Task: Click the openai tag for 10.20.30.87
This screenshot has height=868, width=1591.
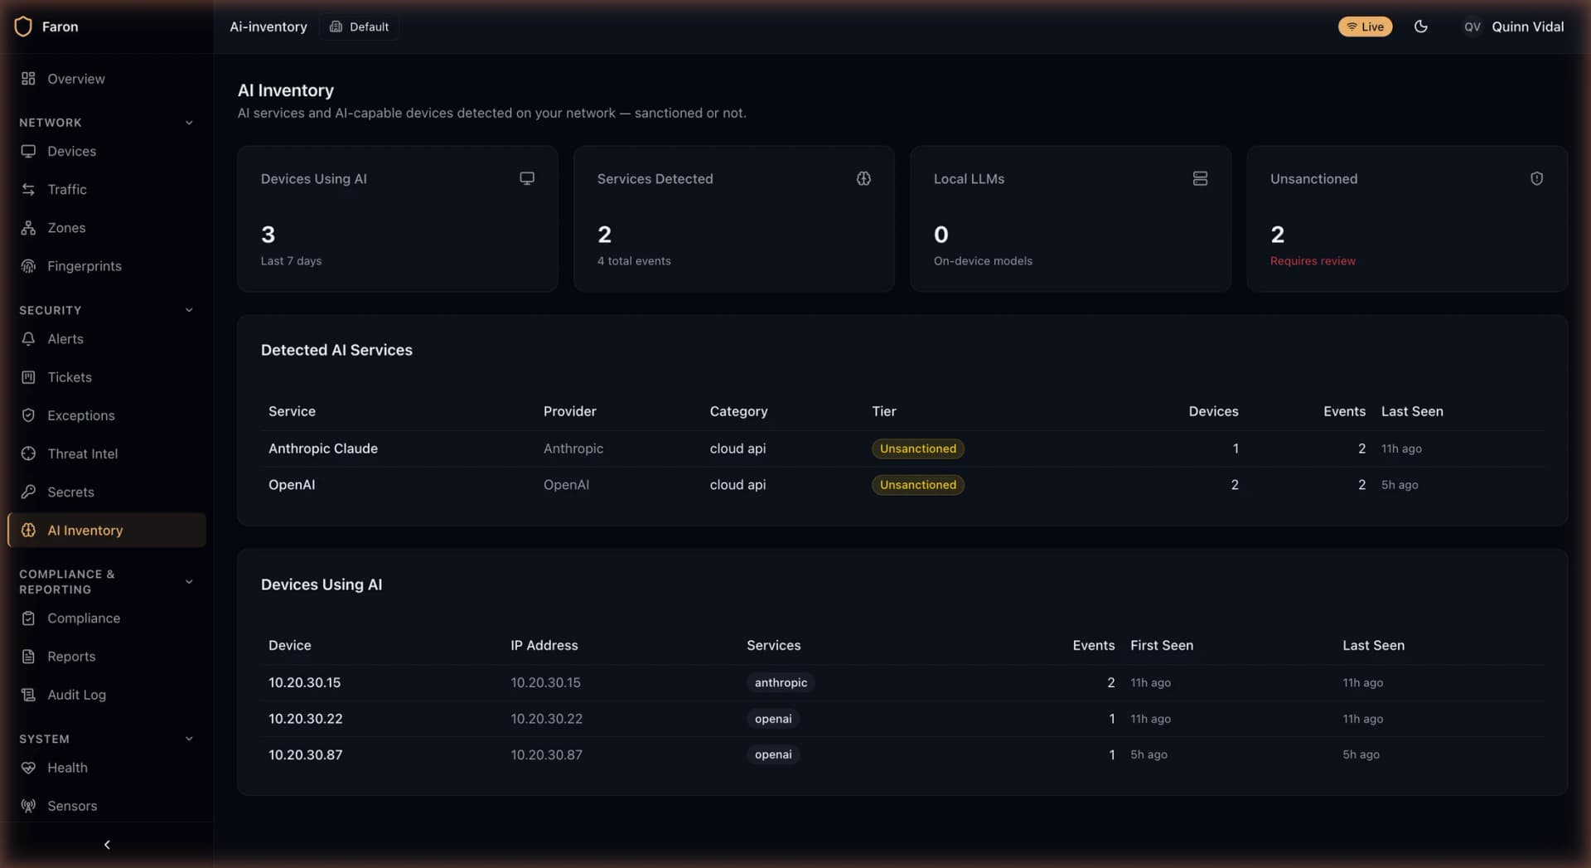Action: [x=773, y=754]
